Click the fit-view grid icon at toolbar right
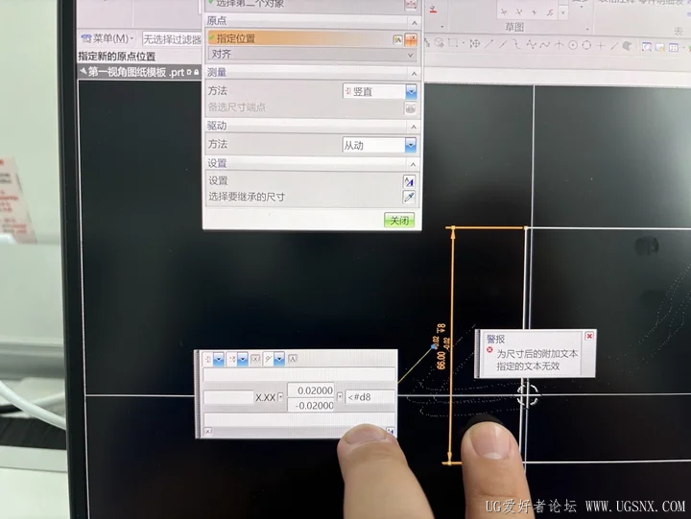This screenshot has height=519, width=691. [674, 47]
